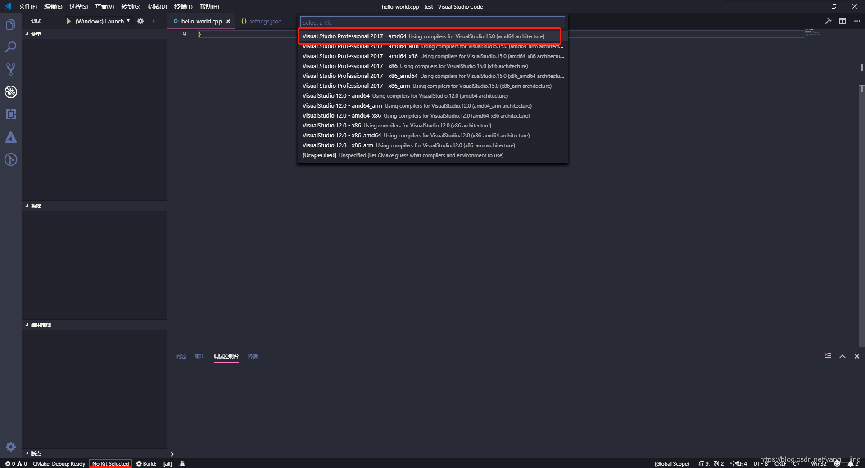This screenshot has height=468, width=865.
Task: Open the Source Control view
Action: (x=11, y=69)
